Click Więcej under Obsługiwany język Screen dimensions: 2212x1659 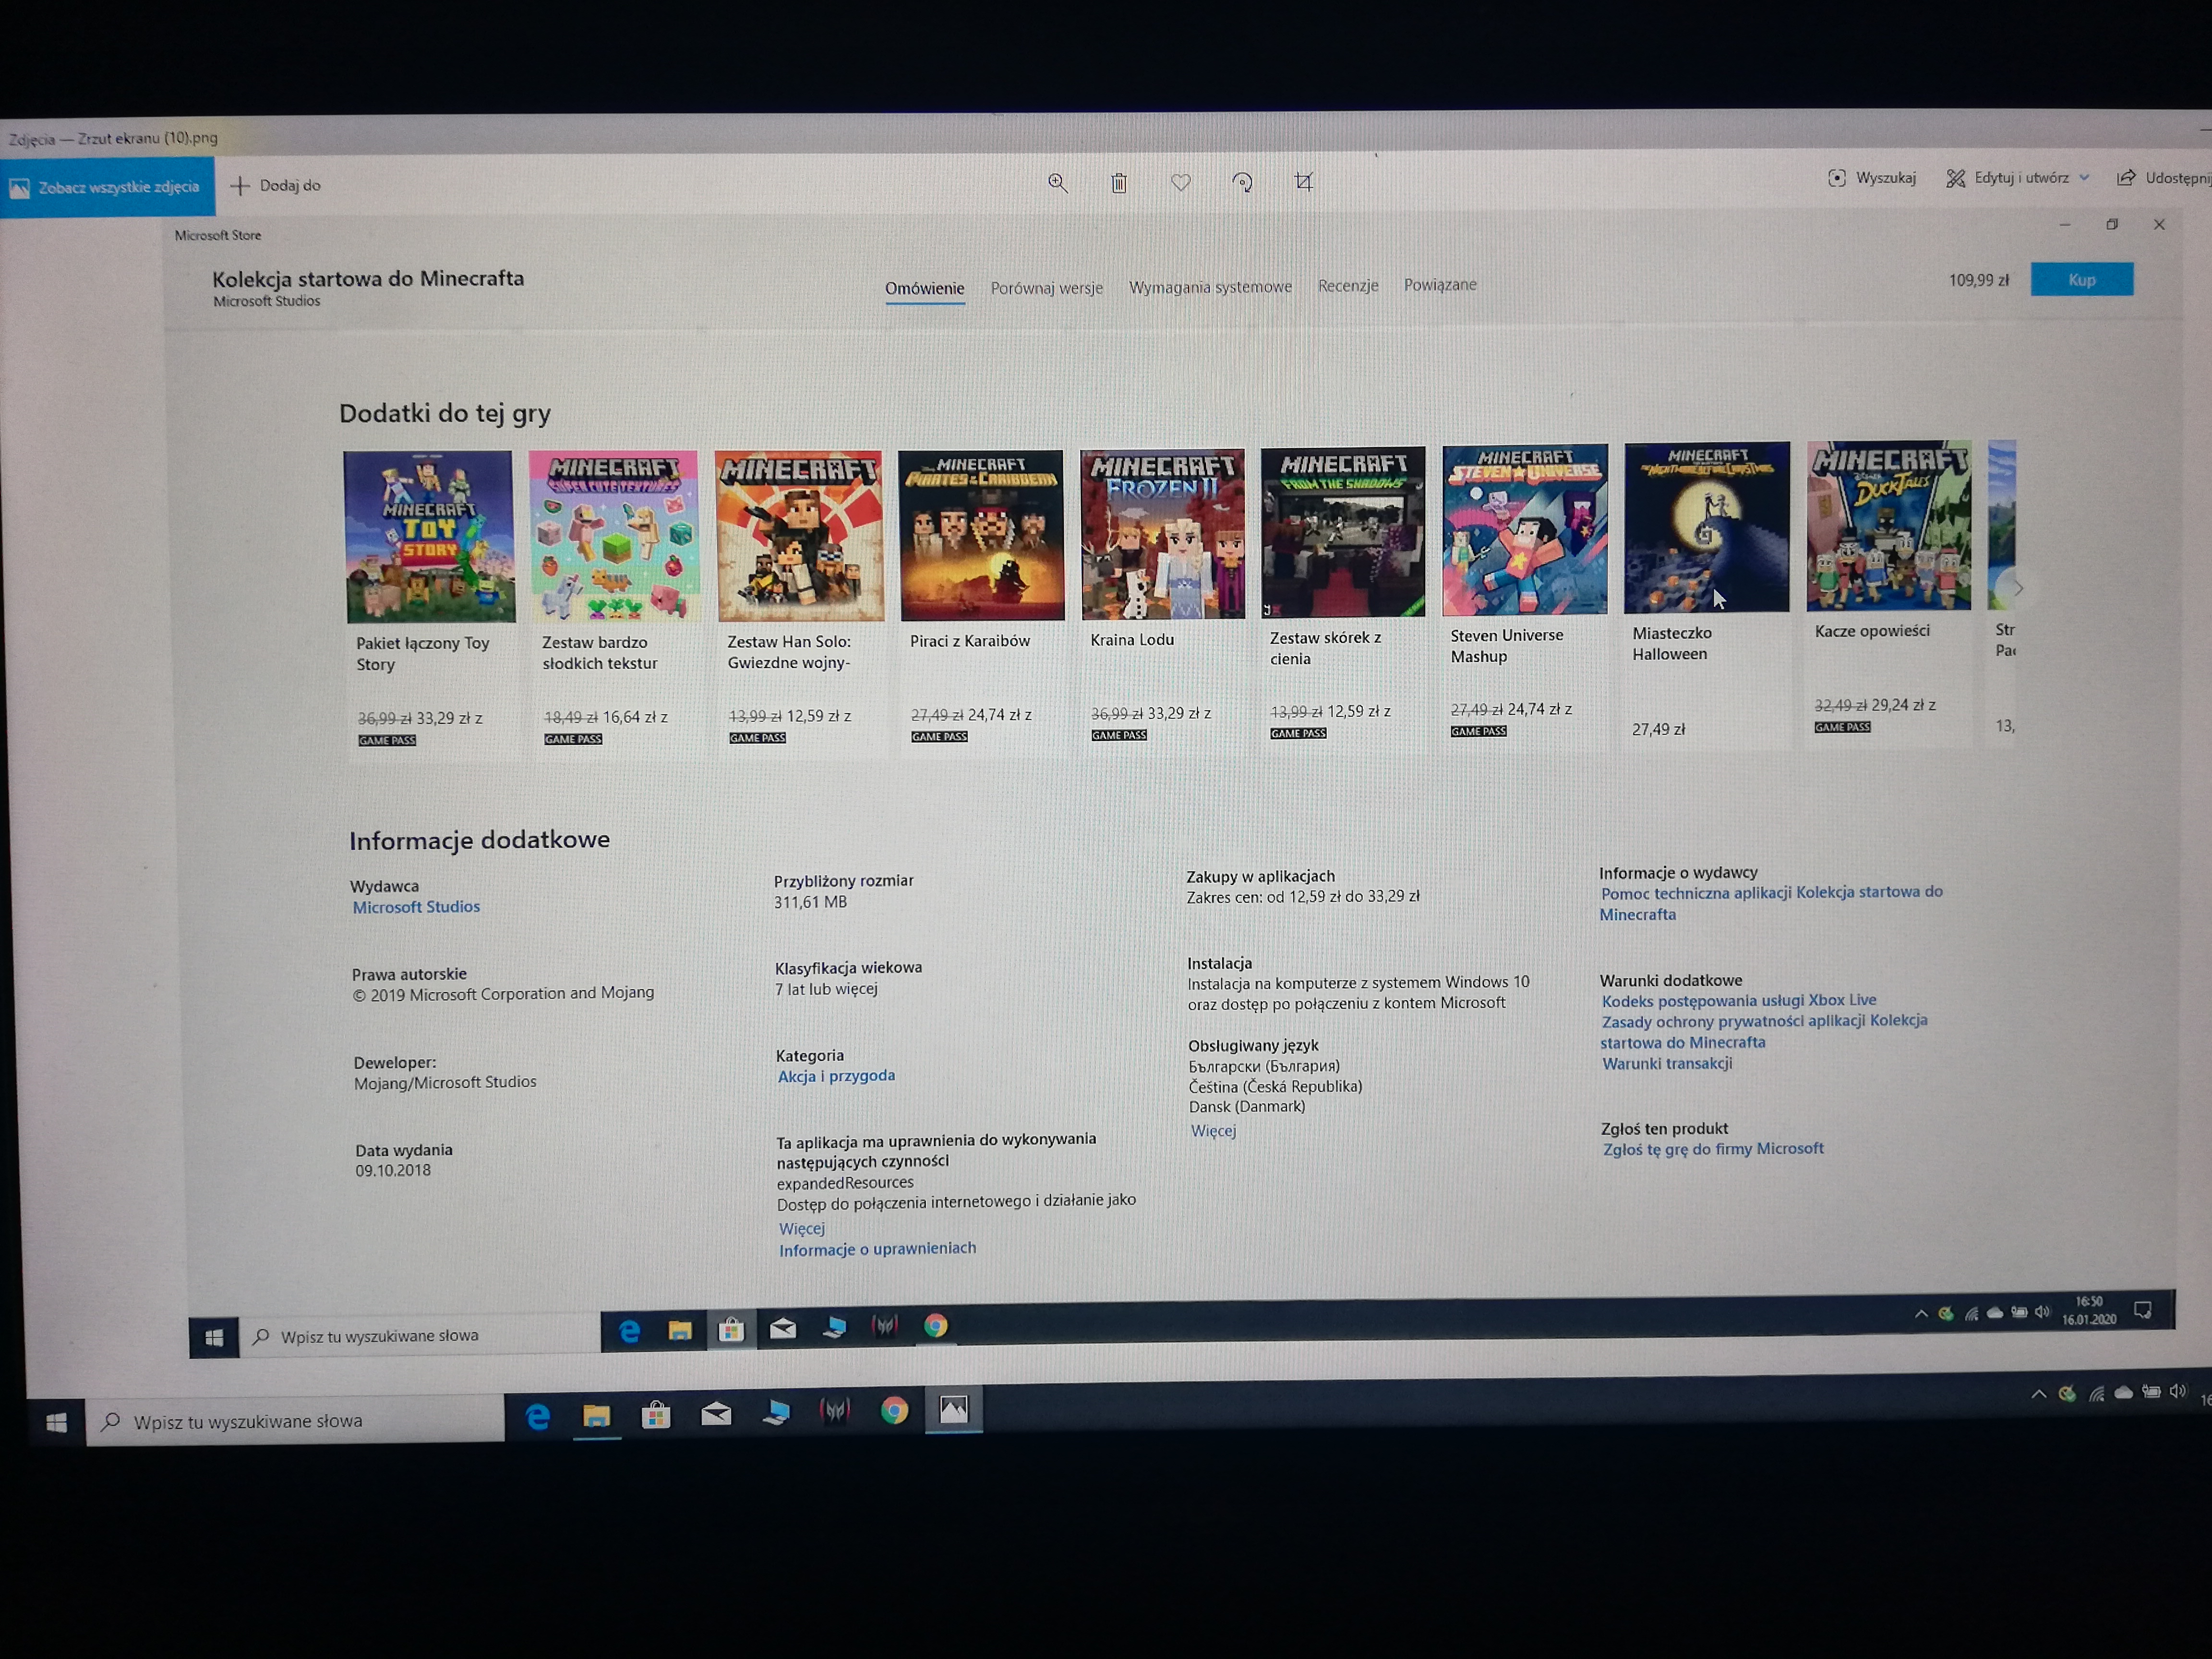[x=1213, y=1130]
